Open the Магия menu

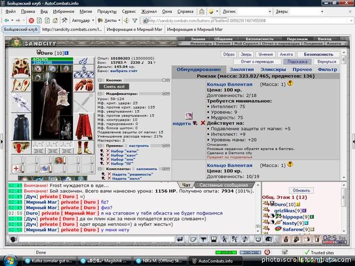(x=86, y=11)
